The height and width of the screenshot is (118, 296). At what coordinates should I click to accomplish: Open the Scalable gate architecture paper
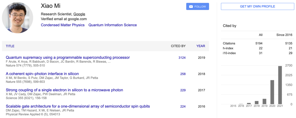coord(78,106)
